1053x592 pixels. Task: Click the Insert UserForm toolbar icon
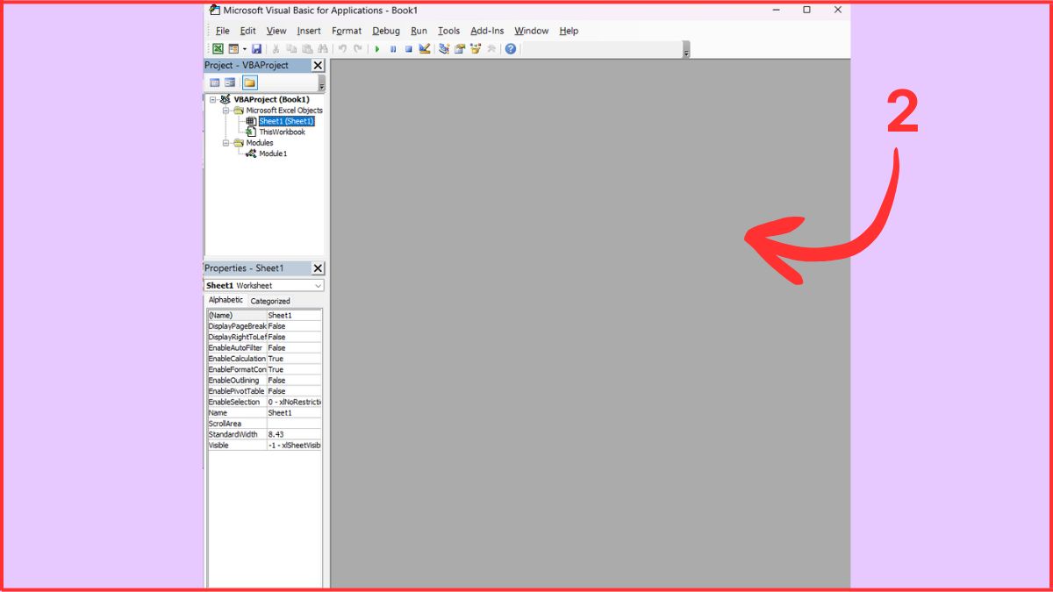pos(233,49)
